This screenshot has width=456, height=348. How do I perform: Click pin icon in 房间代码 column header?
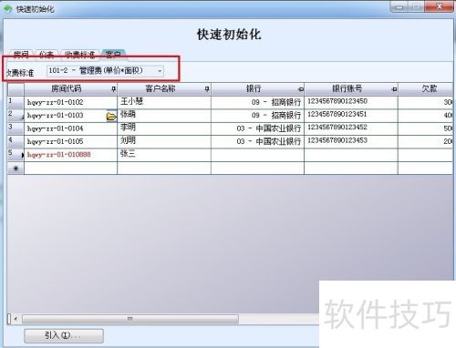click(114, 89)
